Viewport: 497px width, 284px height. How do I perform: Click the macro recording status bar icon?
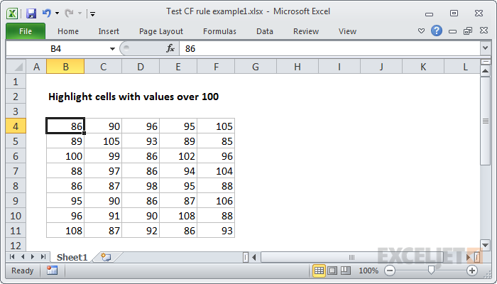pyautogui.click(x=52, y=271)
